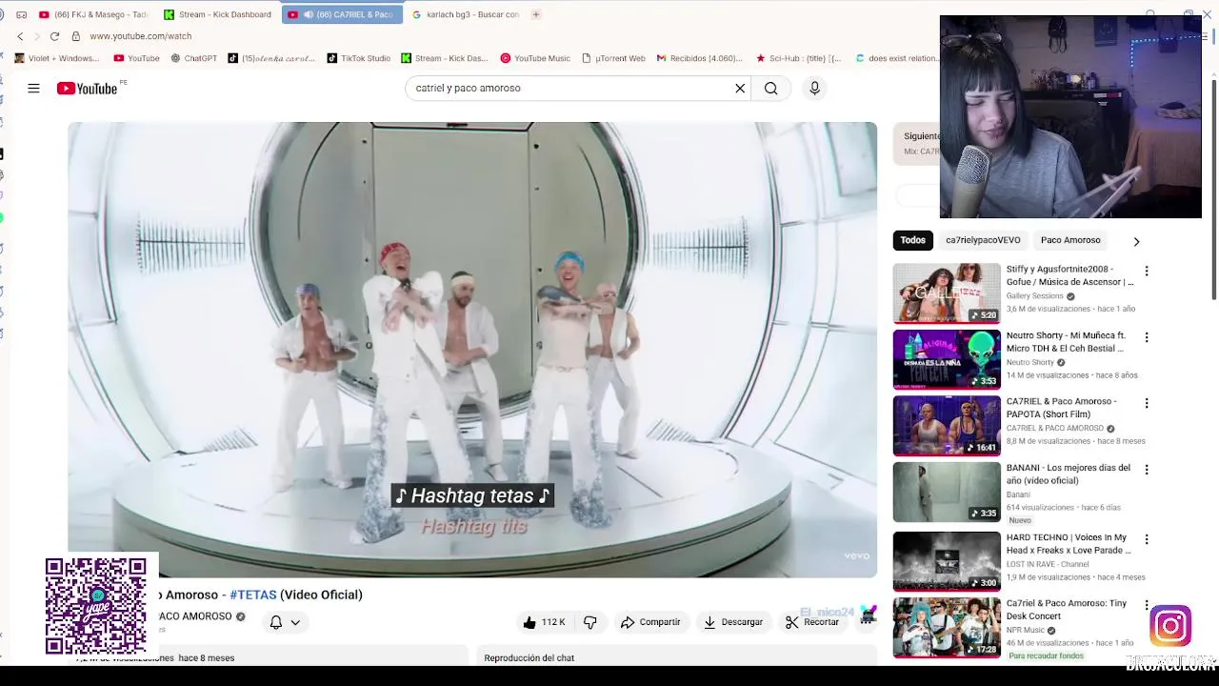This screenshot has height=686, width=1219.
Task: Go to YouTube home via logo
Action: pos(87,89)
